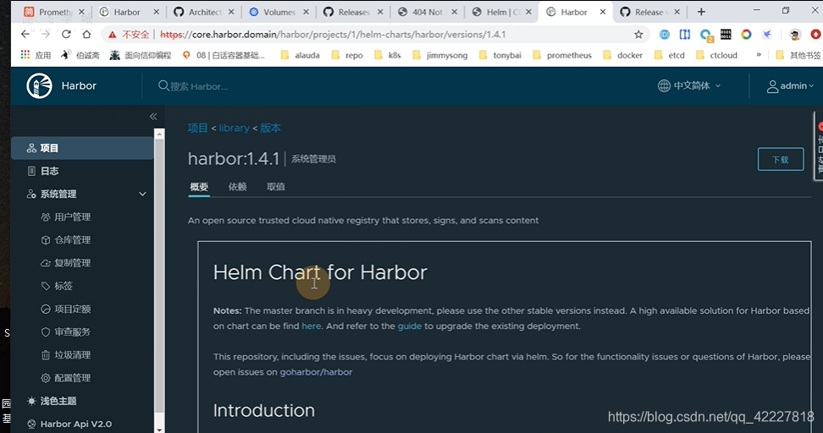Click the address bar URL

click(x=333, y=35)
